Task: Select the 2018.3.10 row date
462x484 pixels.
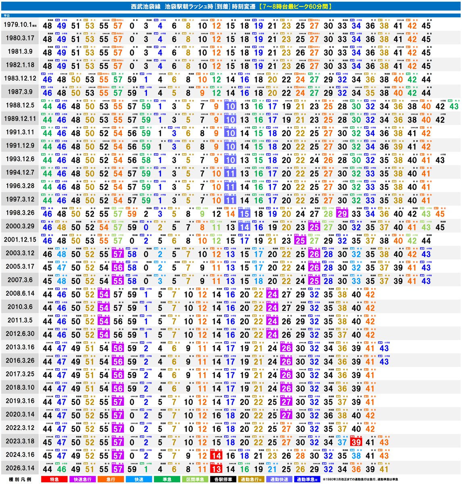Action: click(20, 387)
